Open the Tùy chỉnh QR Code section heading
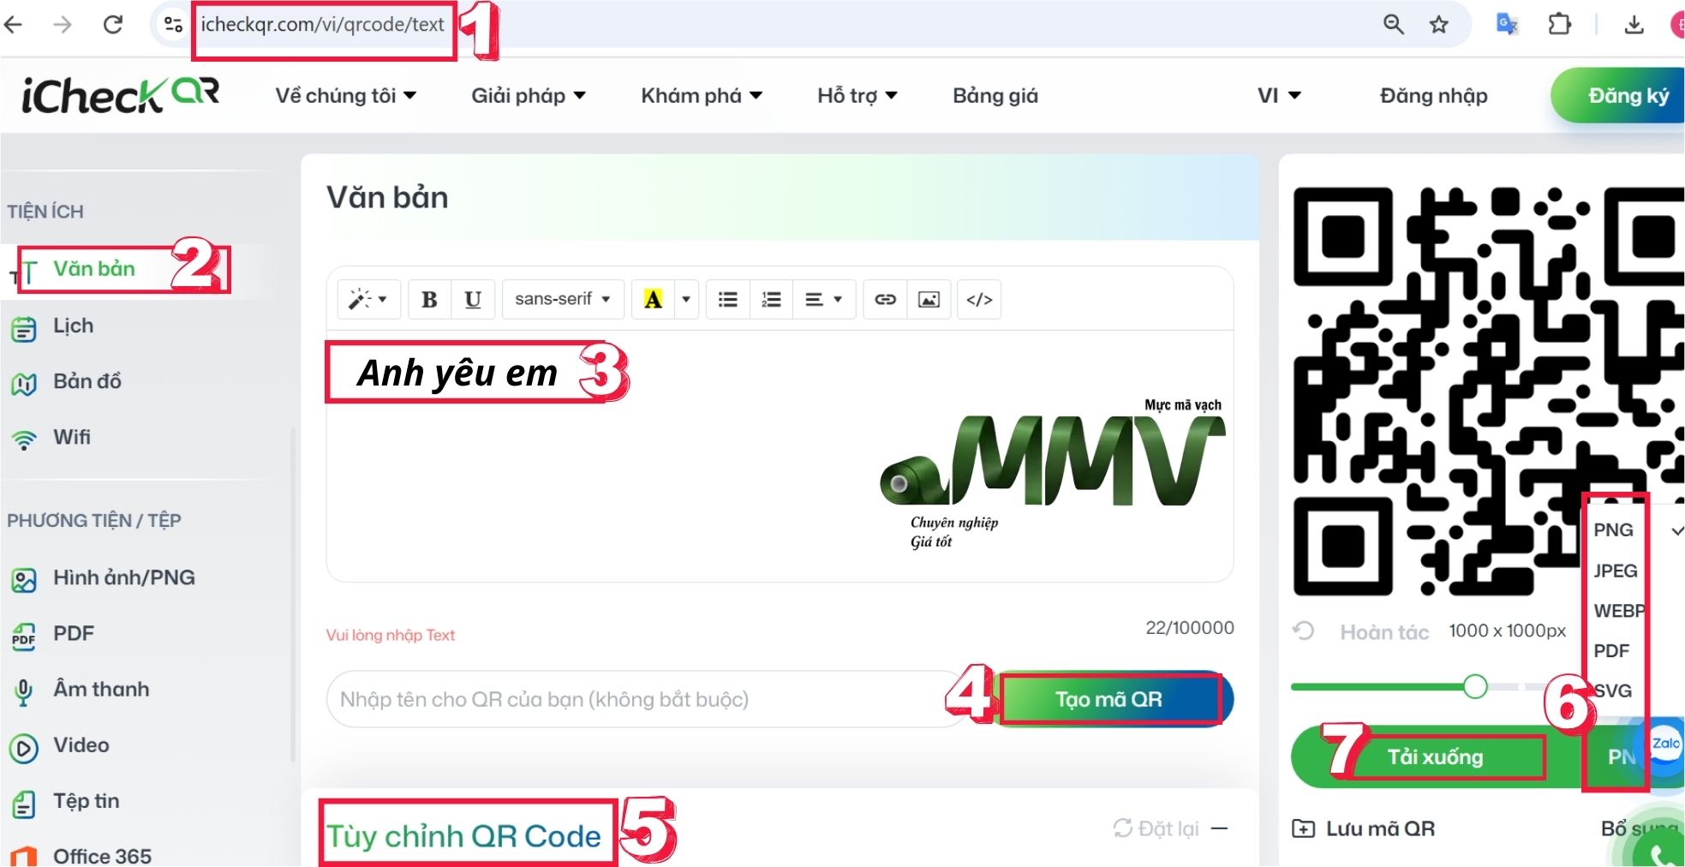The width and height of the screenshot is (1685, 867). click(x=463, y=835)
